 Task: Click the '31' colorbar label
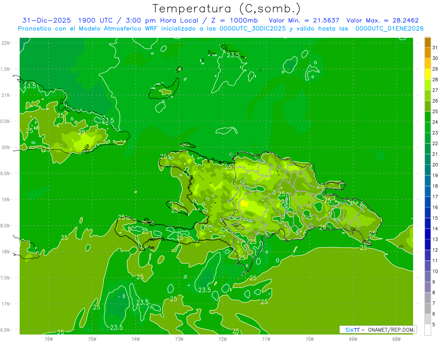click(x=435, y=47)
